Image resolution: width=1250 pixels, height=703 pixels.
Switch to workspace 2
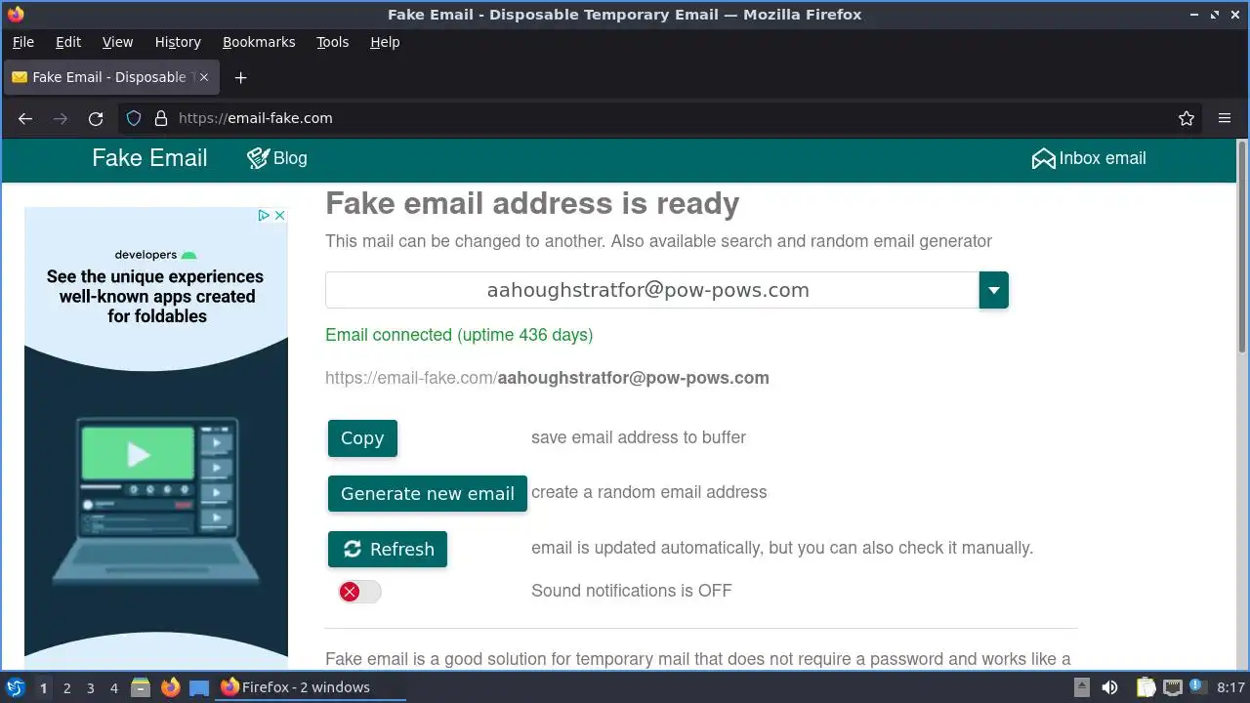(66, 688)
